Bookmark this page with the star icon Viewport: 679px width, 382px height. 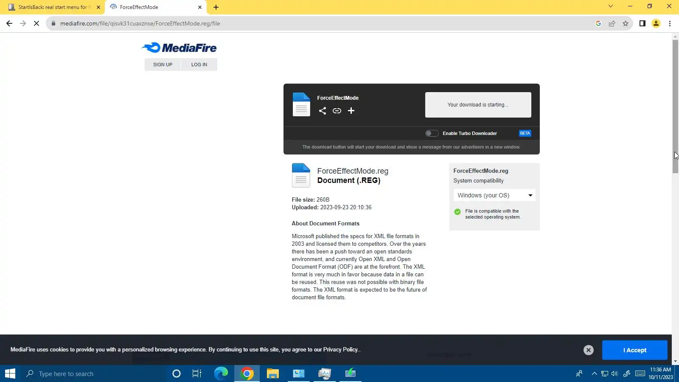(626, 23)
